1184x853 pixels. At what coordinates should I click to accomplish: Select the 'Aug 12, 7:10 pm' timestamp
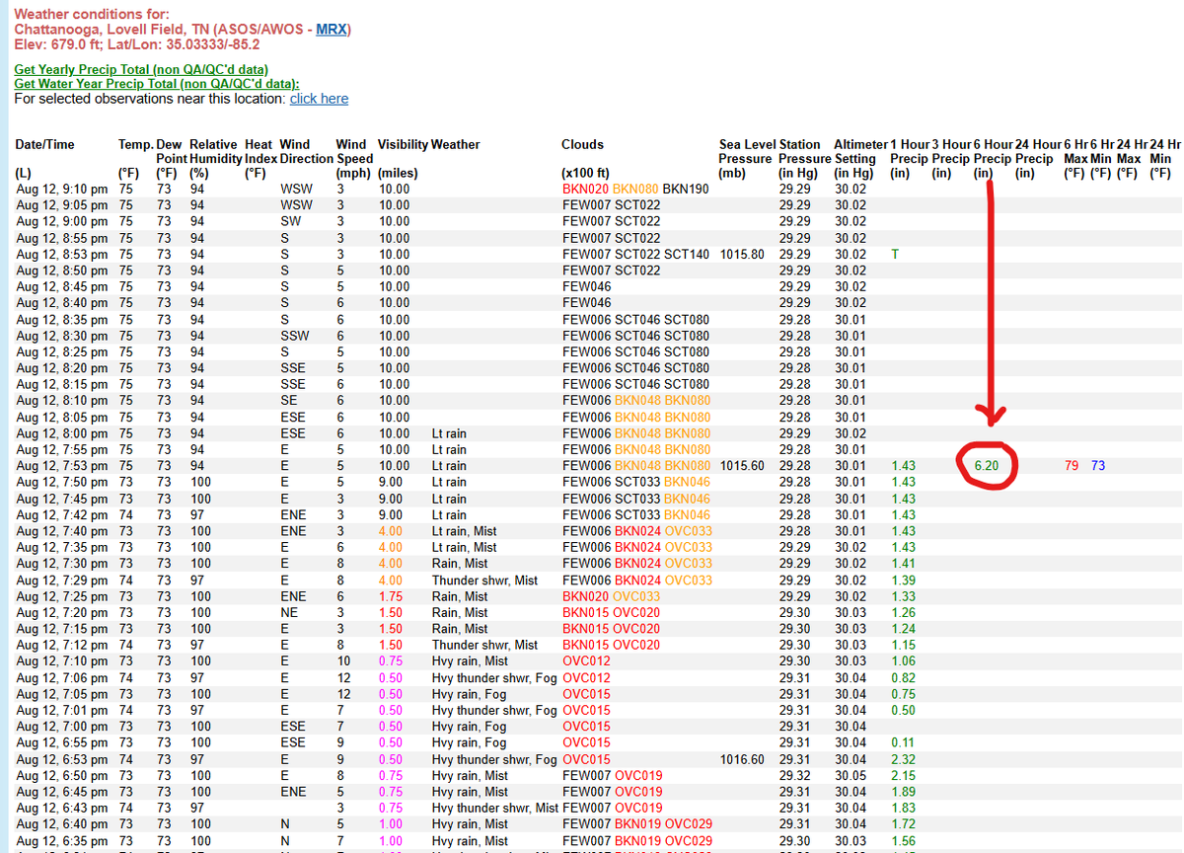tap(62, 660)
